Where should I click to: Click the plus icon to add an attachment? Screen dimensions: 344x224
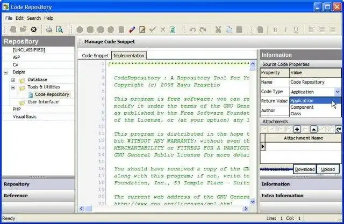297,130
